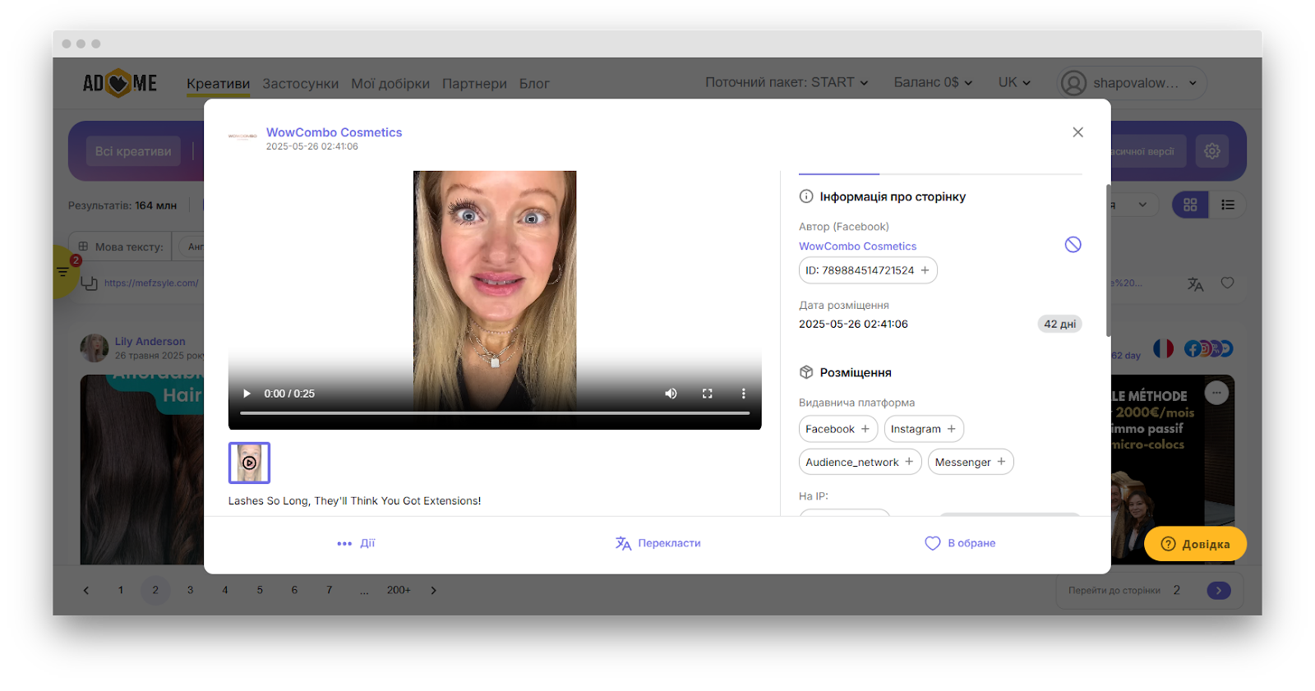Play the video ad
1315x691 pixels.
pos(247,394)
